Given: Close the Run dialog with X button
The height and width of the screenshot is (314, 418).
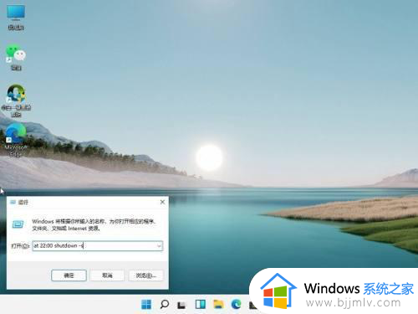Looking at the screenshot, I should (162, 202).
